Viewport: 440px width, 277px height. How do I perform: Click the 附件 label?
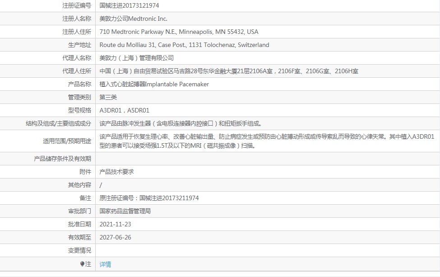click(85, 172)
